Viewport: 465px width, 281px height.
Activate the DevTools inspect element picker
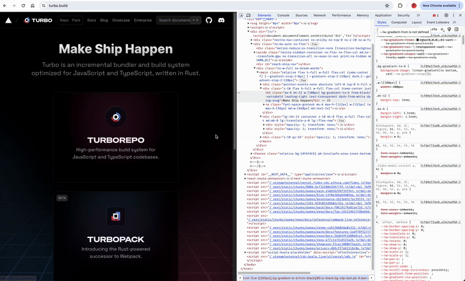click(241, 15)
